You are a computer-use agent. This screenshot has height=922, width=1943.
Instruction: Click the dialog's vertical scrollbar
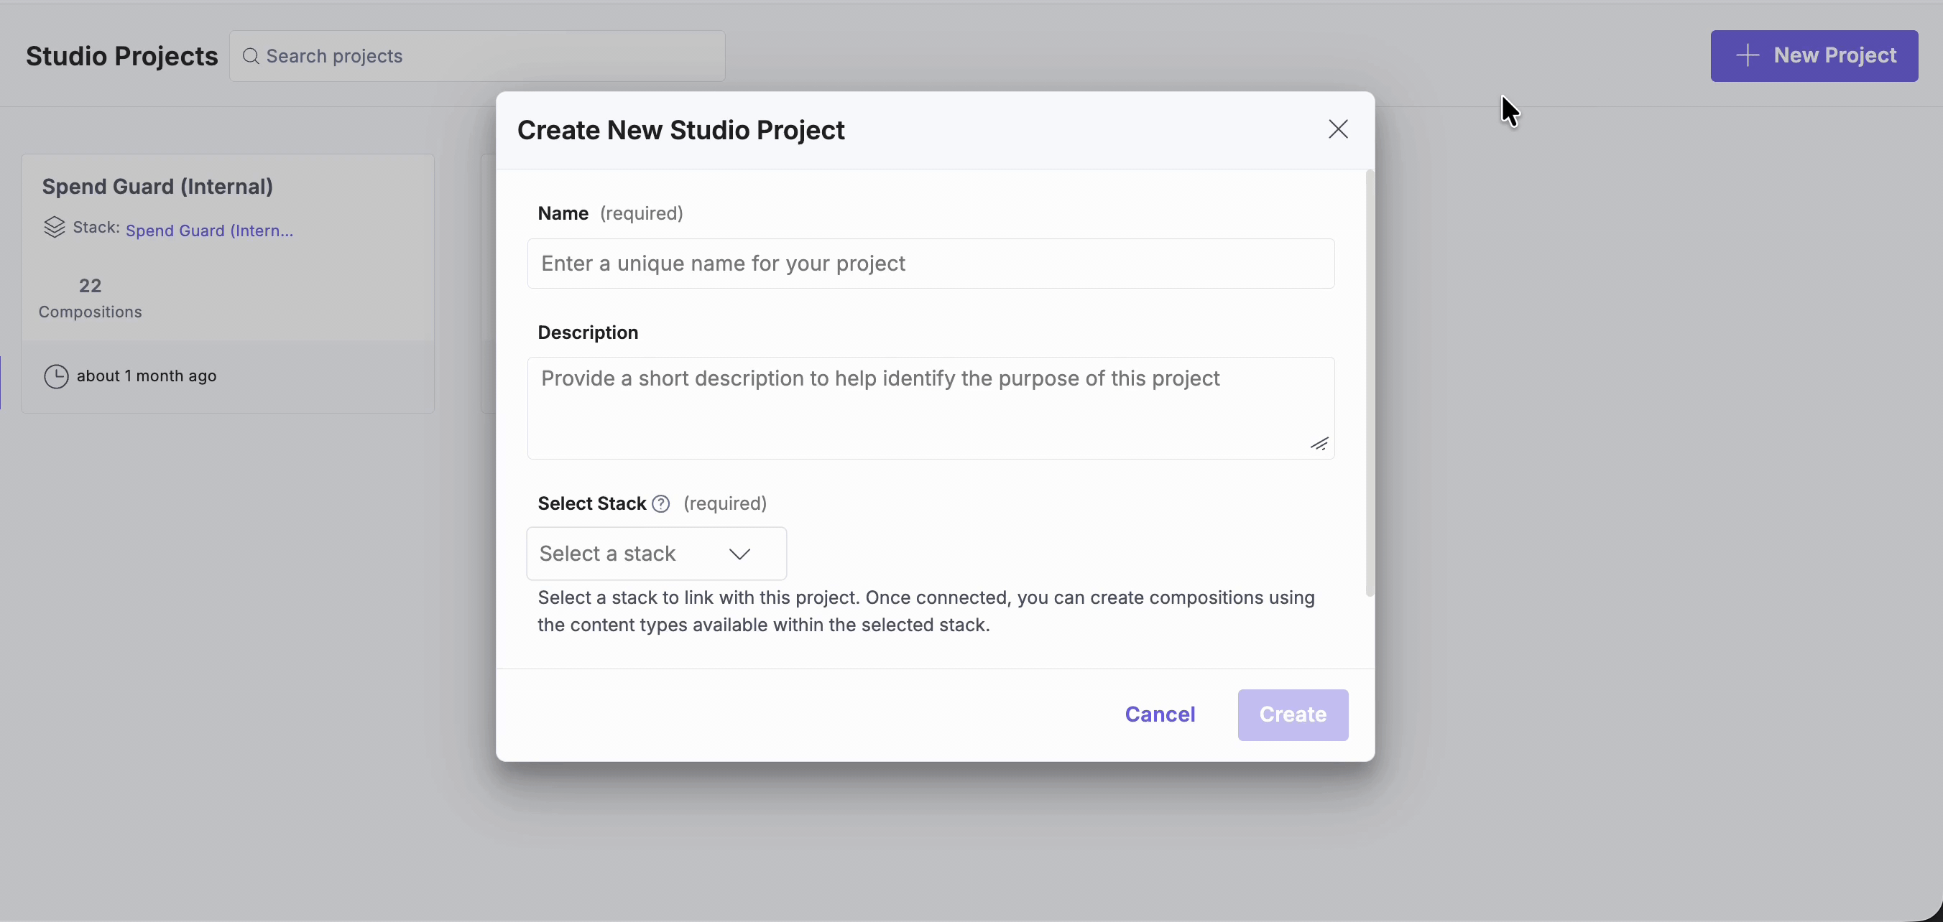click(1370, 384)
